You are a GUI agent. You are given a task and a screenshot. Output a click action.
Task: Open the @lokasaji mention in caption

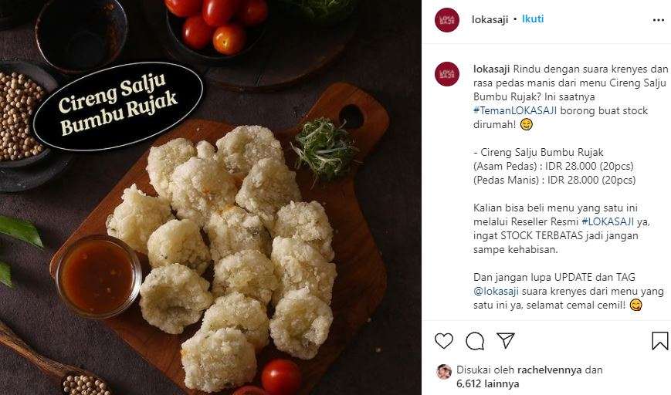coord(496,291)
